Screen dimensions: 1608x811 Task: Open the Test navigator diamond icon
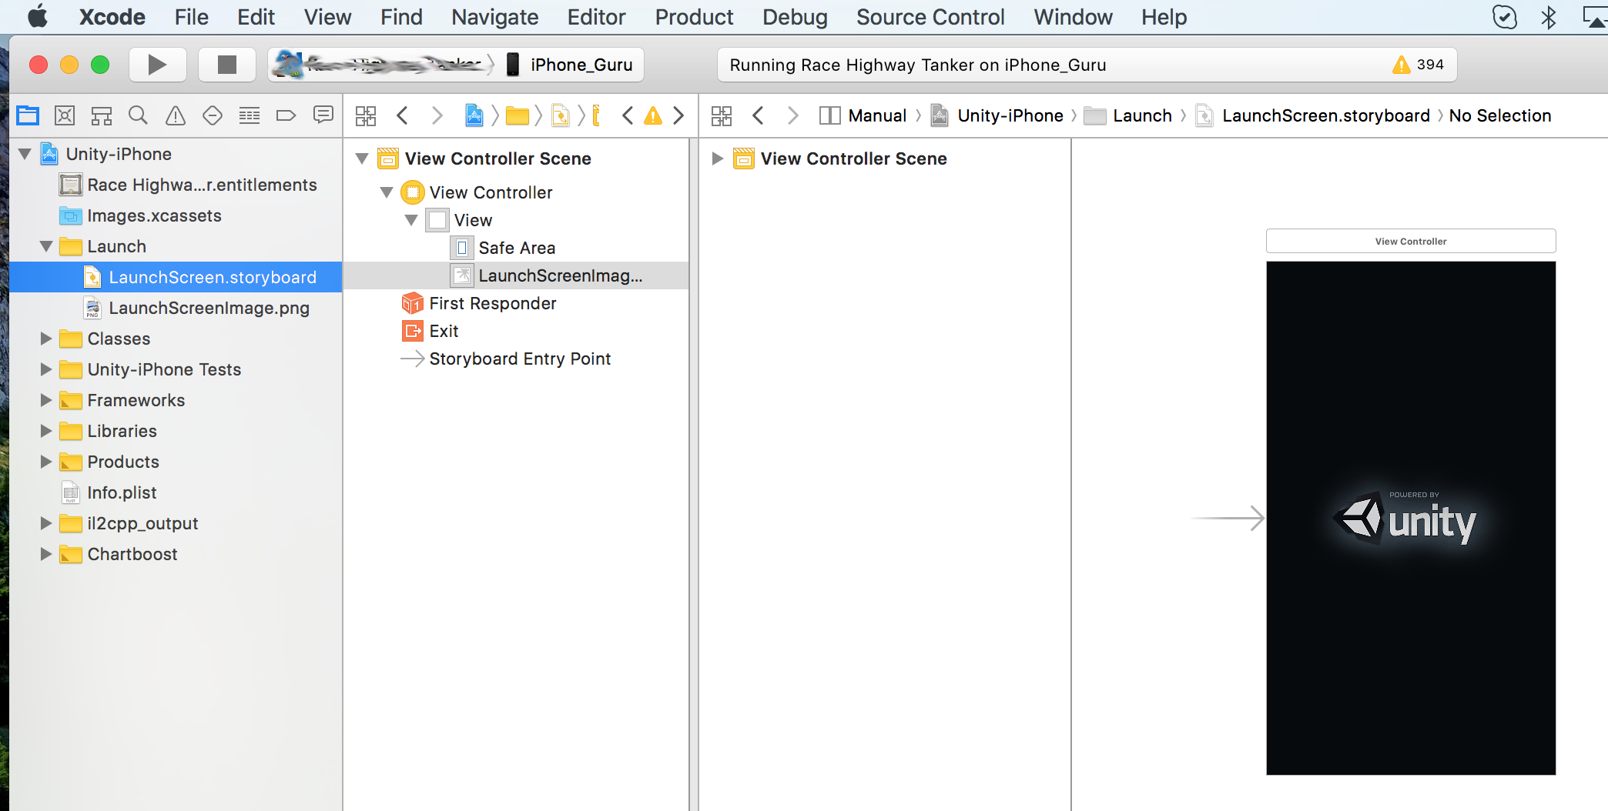(213, 115)
